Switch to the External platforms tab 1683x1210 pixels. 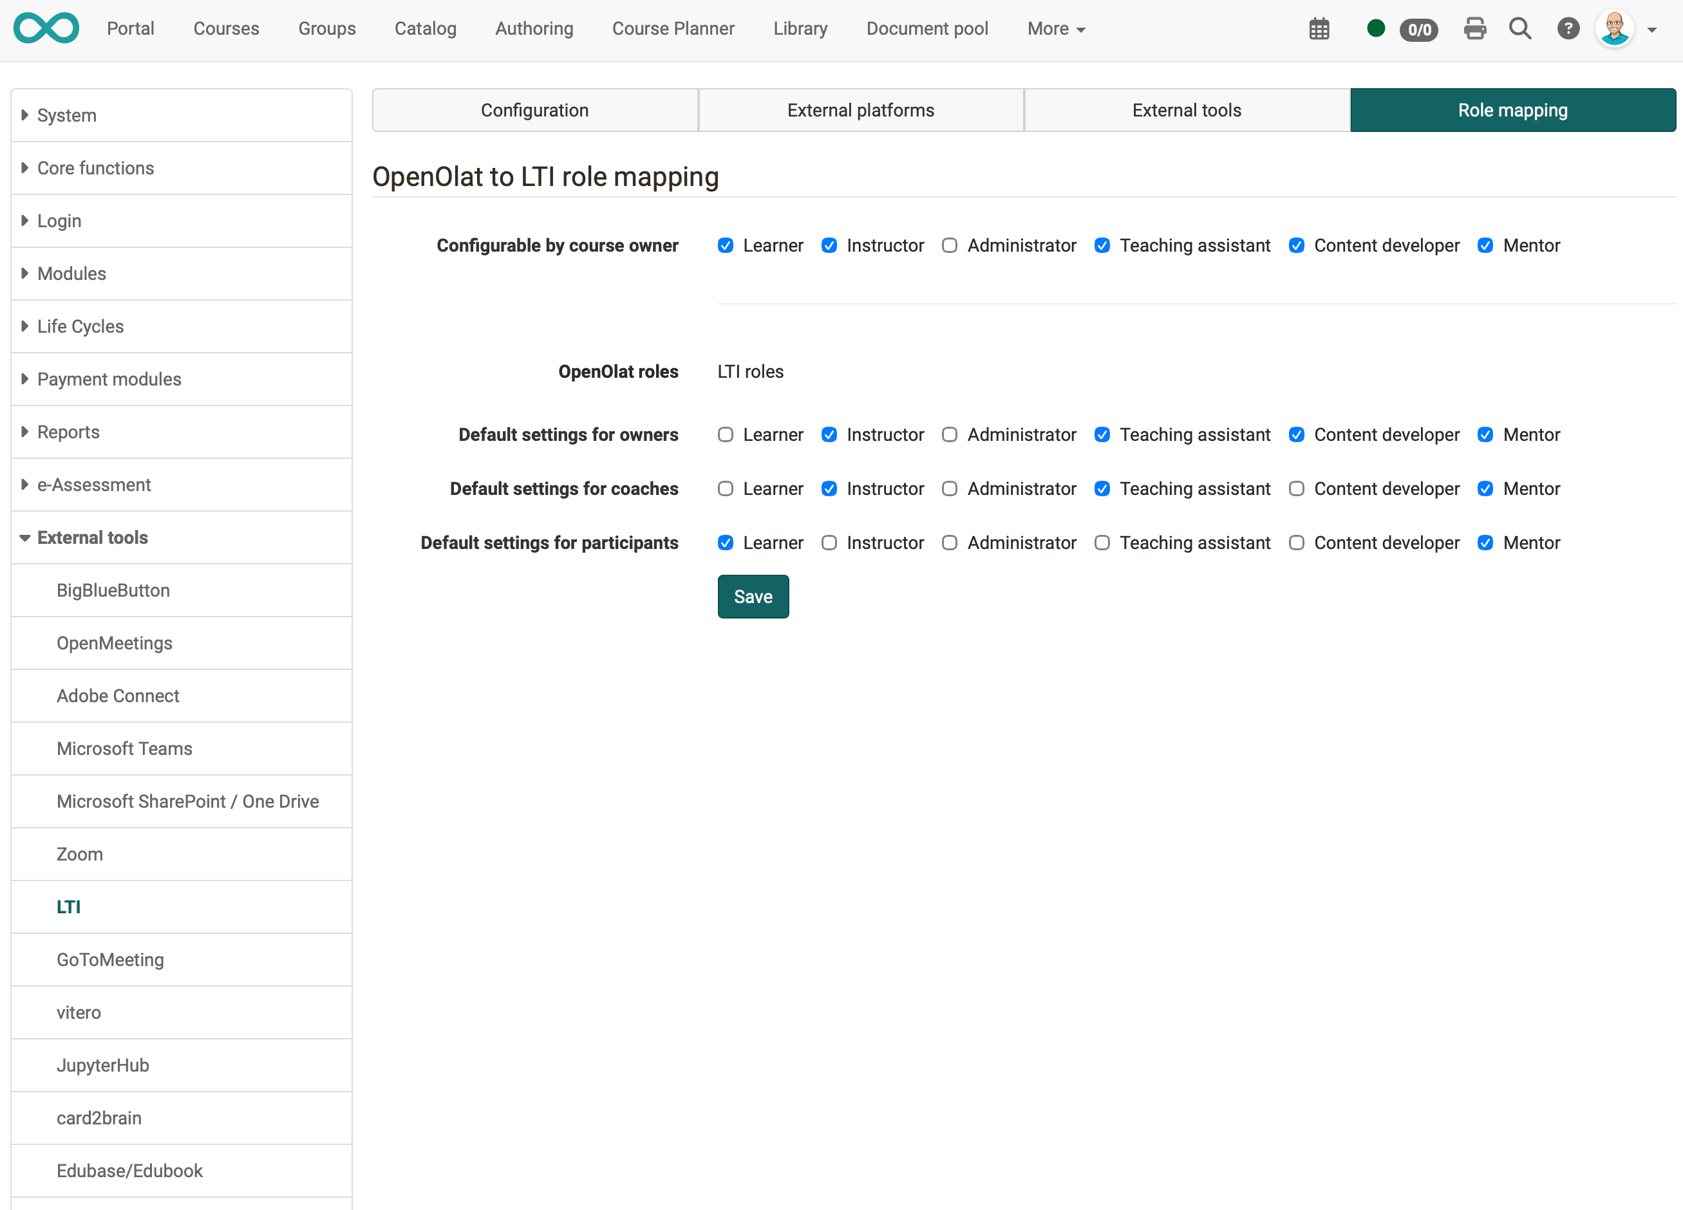[861, 109]
